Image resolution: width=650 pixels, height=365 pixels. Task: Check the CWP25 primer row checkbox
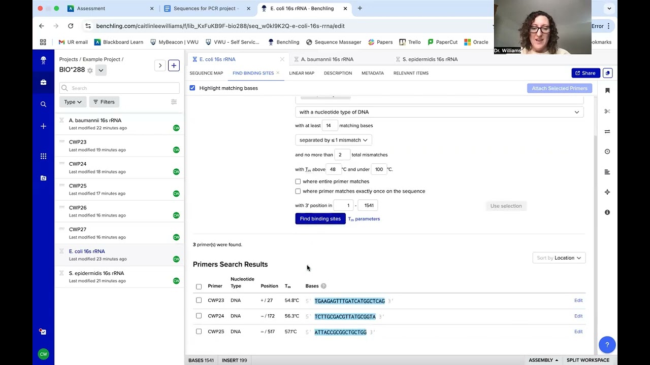199,332
